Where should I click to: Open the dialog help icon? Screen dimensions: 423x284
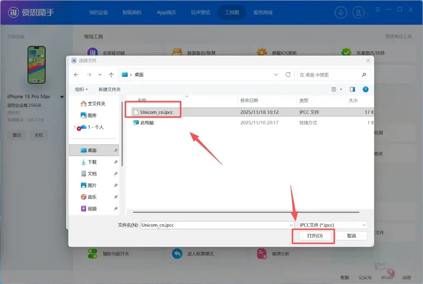point(365,89)
